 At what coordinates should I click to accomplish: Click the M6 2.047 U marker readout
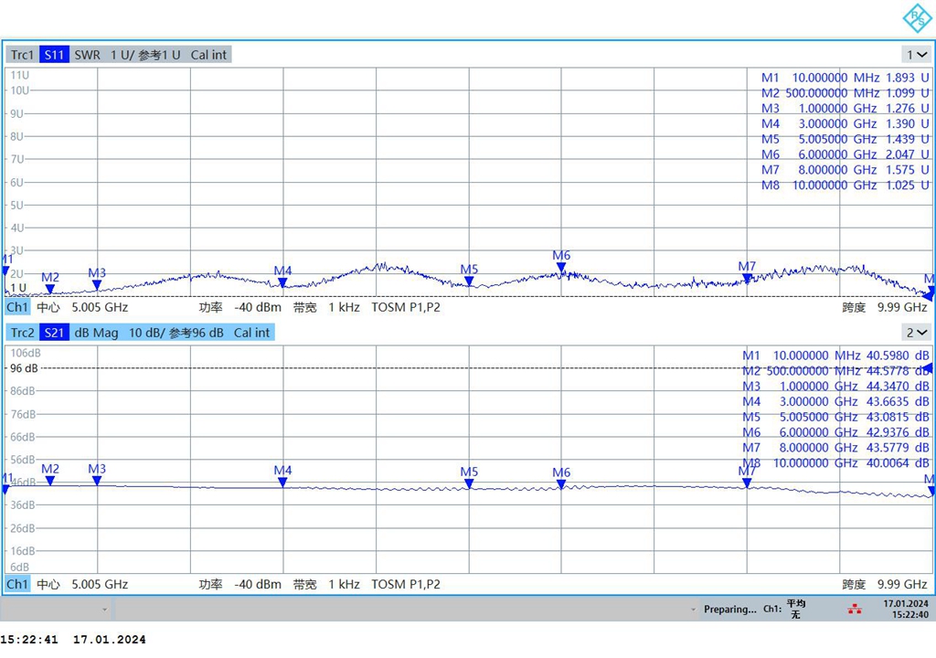pos(845,154)
